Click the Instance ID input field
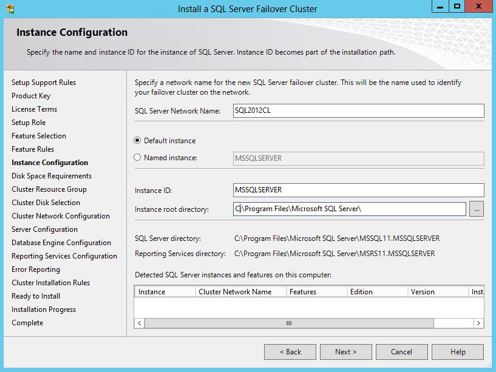Image resolution: width=496 pixels, height=372 pixels. 358,190
